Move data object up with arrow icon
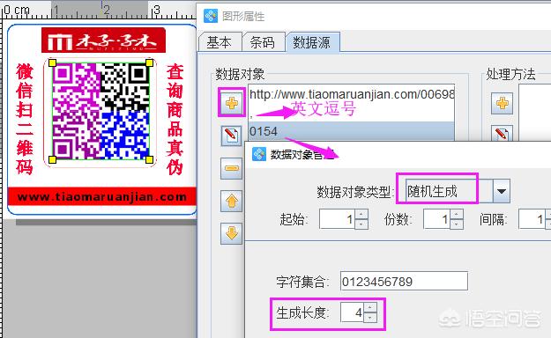 coord(231,201)
